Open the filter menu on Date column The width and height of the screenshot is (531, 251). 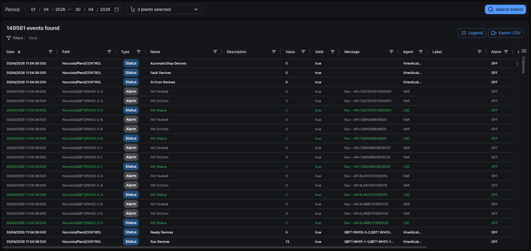click(51, 52)
